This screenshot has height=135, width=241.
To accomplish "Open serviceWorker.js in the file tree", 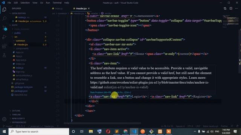I will (24, 75).
